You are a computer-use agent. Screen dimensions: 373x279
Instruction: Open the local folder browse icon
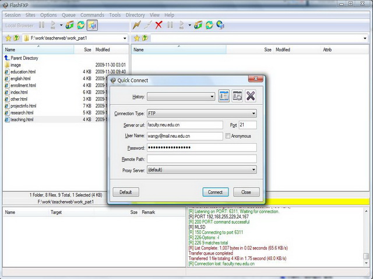click(x=70, y=25)
